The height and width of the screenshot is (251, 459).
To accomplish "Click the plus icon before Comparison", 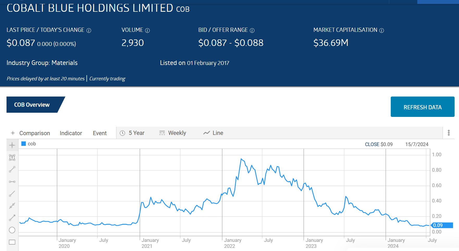I will tap(13, 133).
